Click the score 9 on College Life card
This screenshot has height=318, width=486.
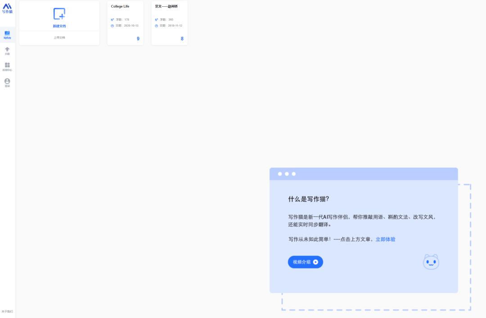(139, 39)
